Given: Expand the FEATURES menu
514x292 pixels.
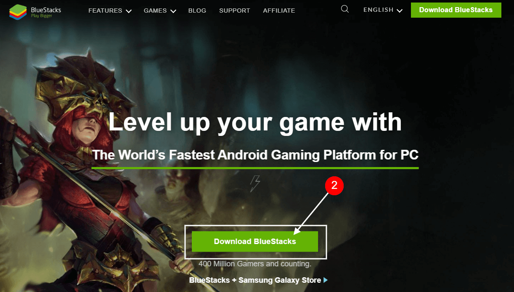Looking at the screenshot, I should [110, 11].
